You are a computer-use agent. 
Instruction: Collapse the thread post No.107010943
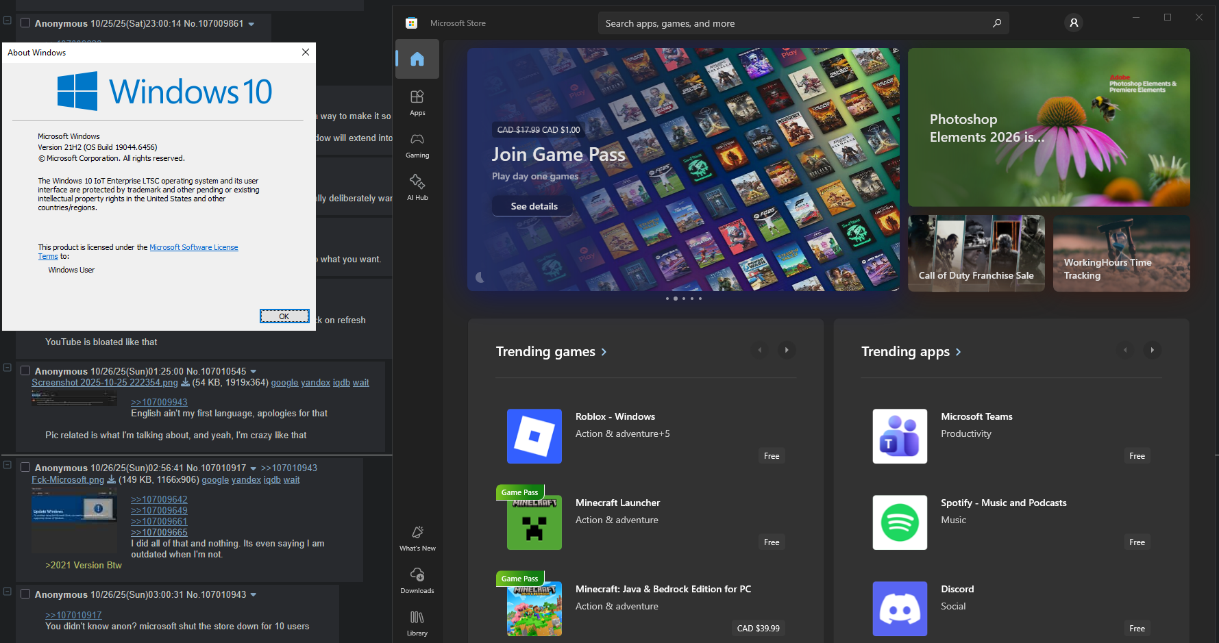click(x=8, y=591)
